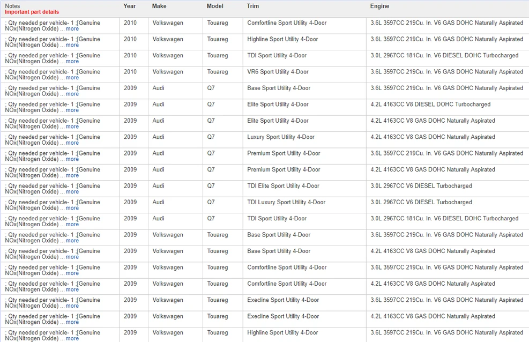Open 'more' link in Q7 Premium 3.6L row

[72, 159]
